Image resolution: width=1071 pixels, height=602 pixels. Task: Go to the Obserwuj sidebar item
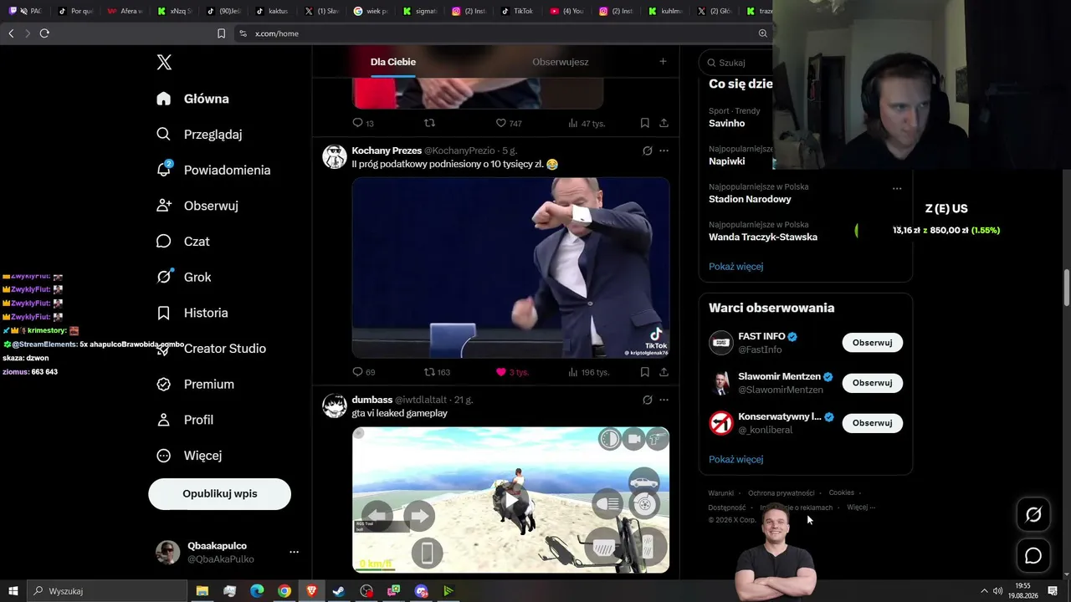(x=197, y=206)
